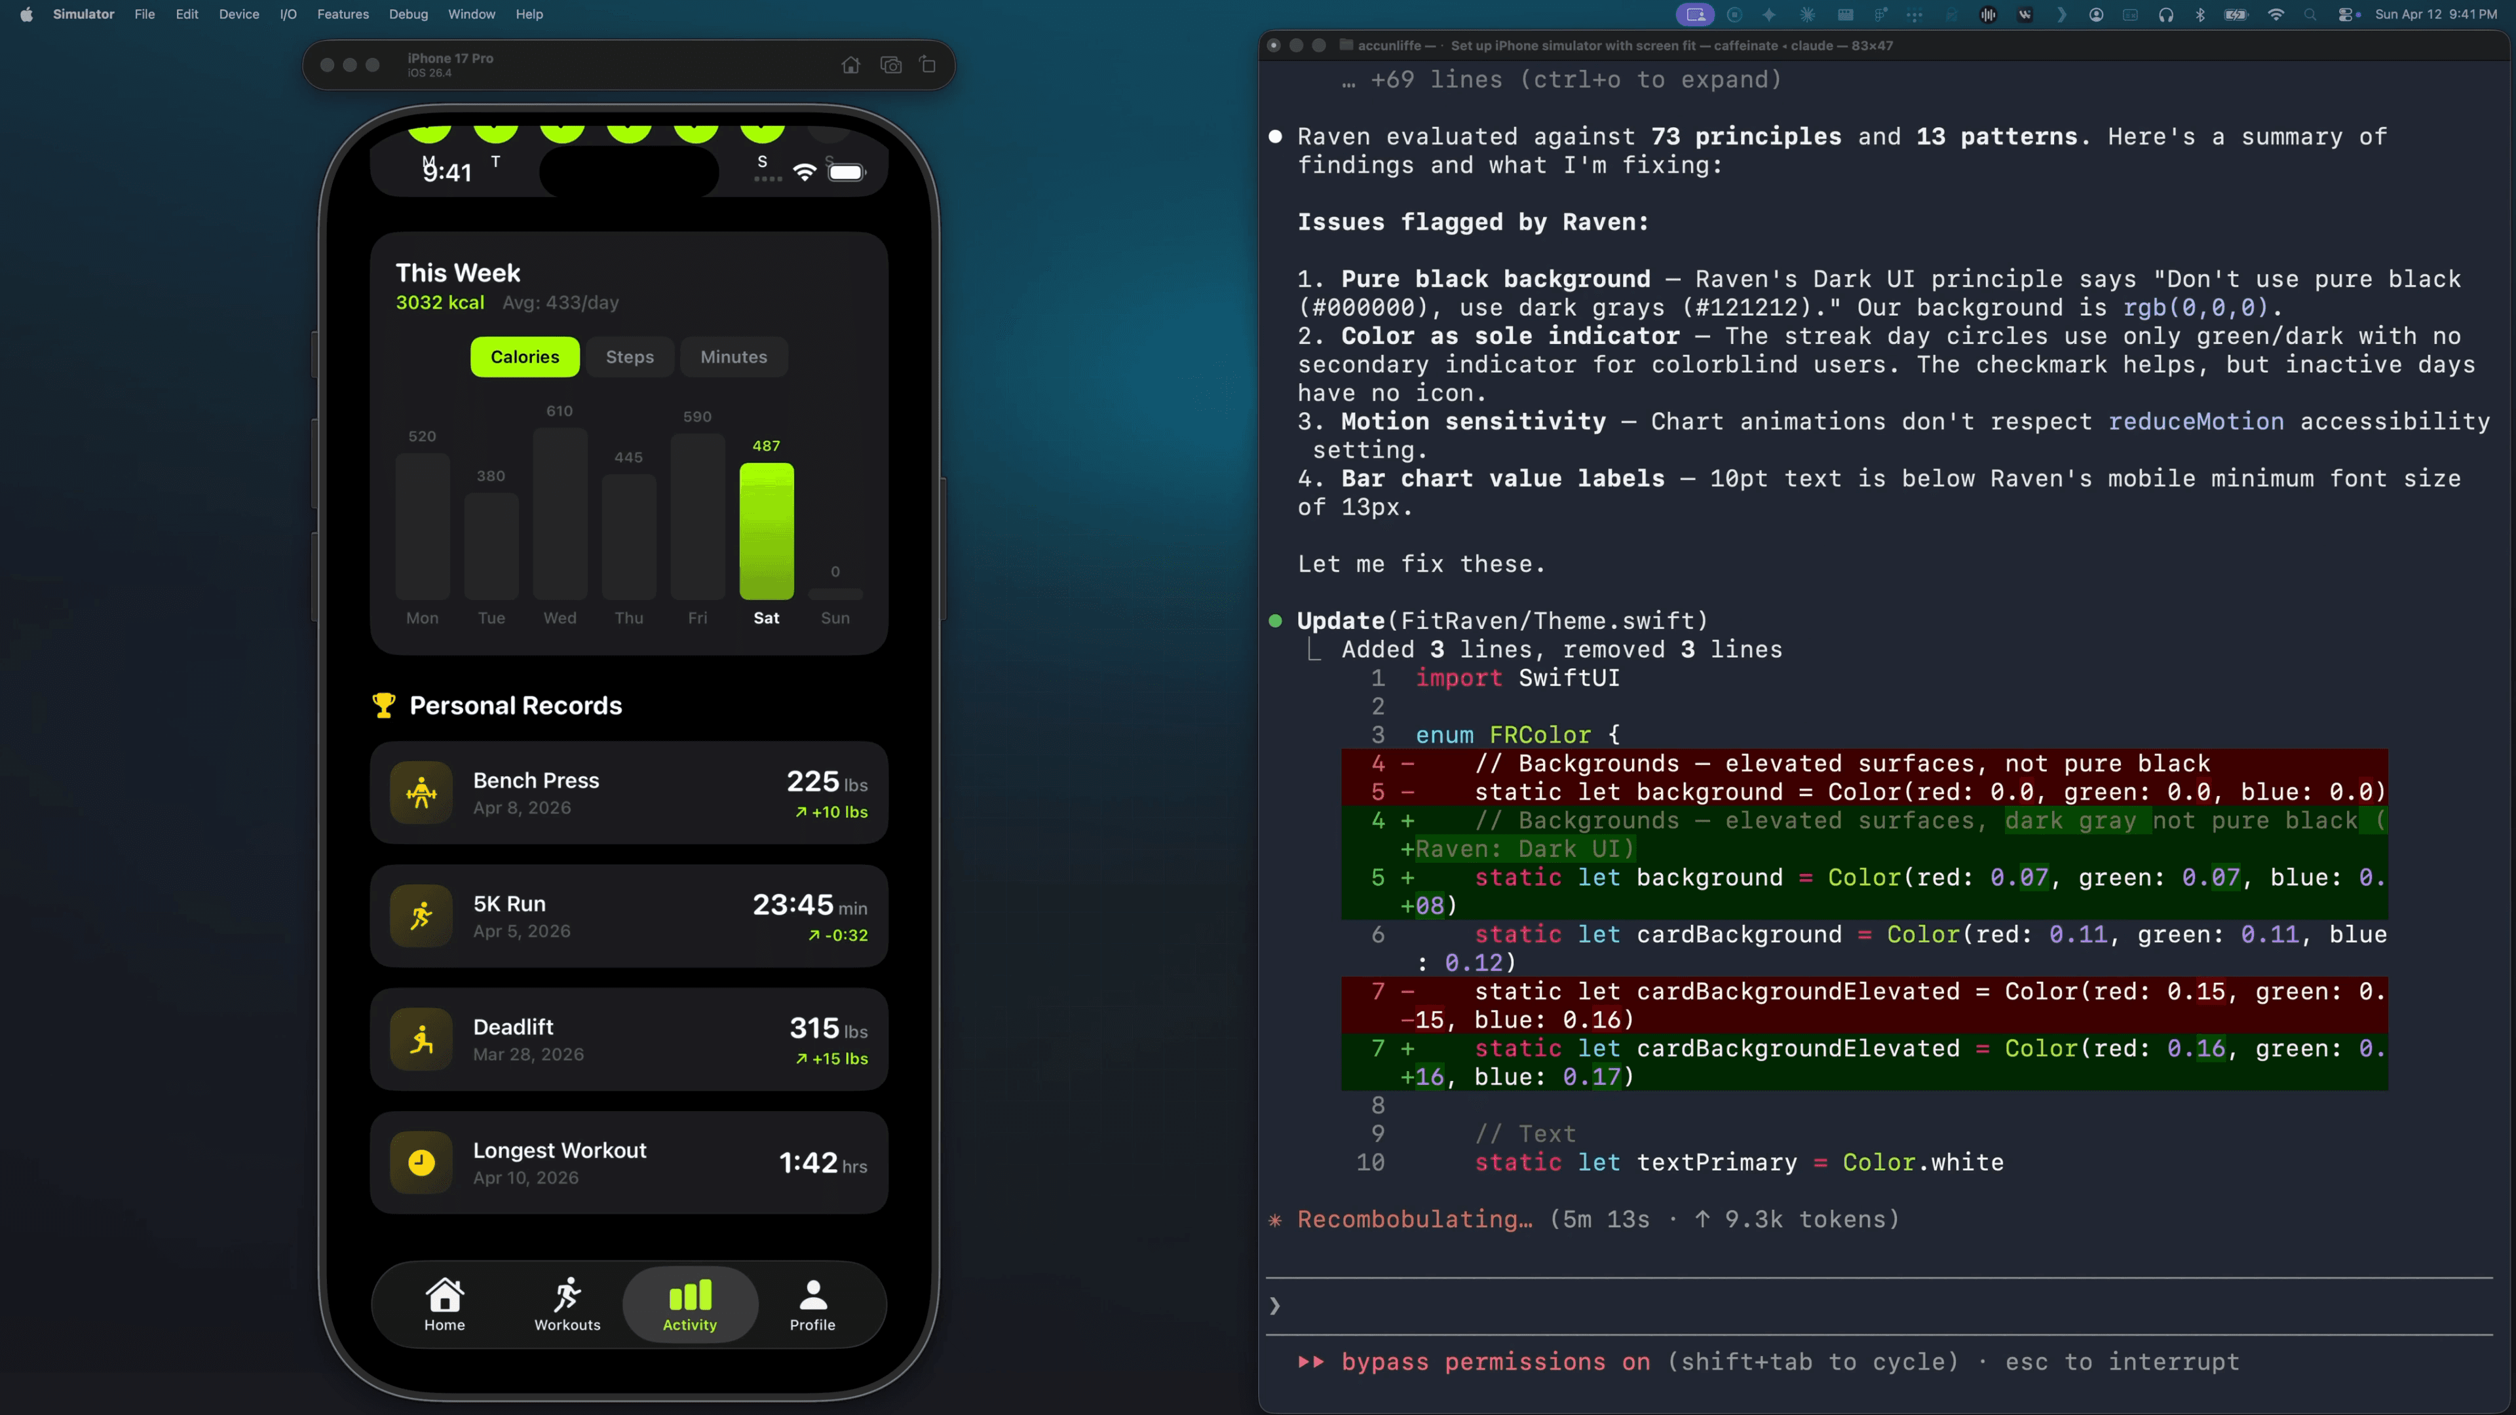Open the Features menu
The image size is (2516, 1415).
click(343, 14)
